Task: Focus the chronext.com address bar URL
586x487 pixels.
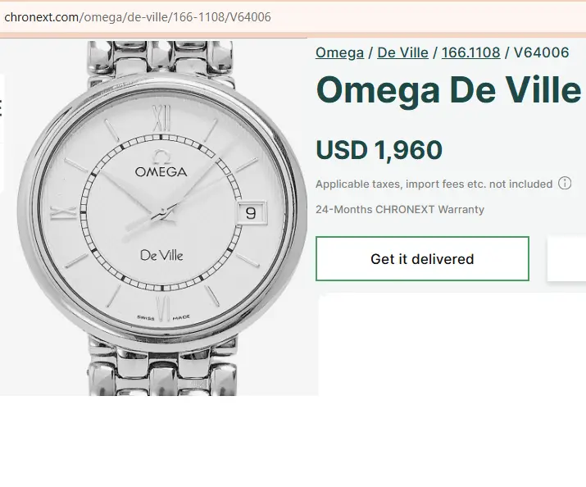Action: [x=138, y=17]
